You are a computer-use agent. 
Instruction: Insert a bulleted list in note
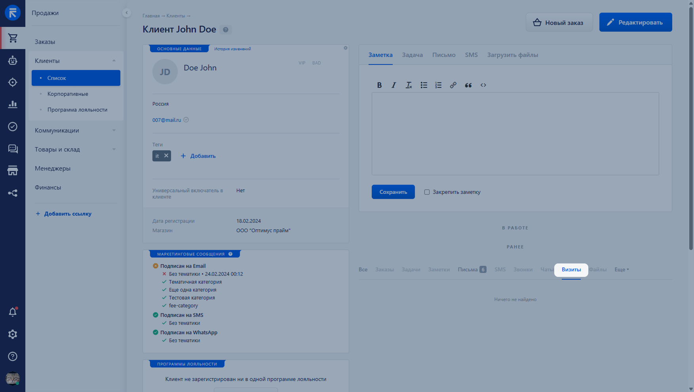click(x=424, y=85)
